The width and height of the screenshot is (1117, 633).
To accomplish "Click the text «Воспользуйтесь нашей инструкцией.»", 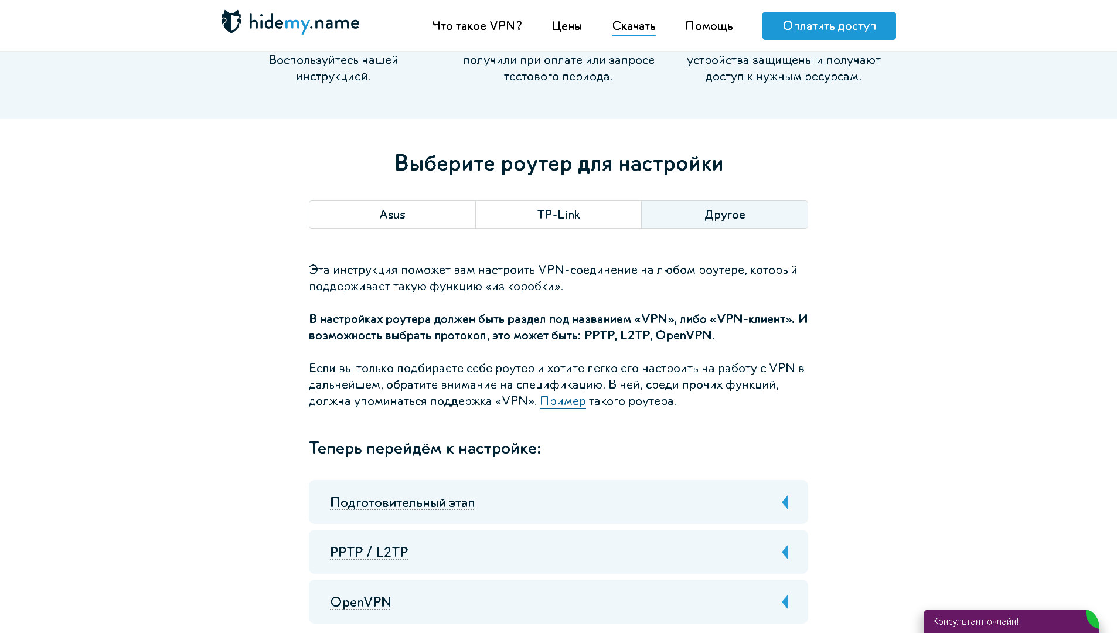I will click(333, 68).
